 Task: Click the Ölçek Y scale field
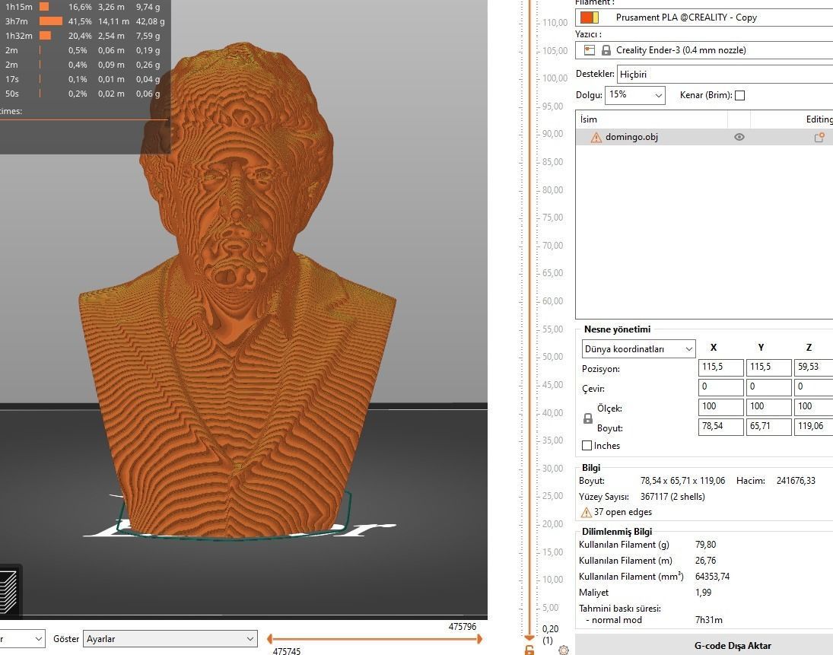pos(768,406)
